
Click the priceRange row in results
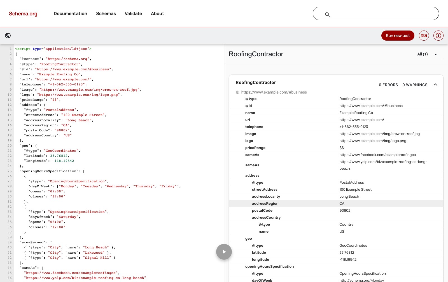pos(336,148)
